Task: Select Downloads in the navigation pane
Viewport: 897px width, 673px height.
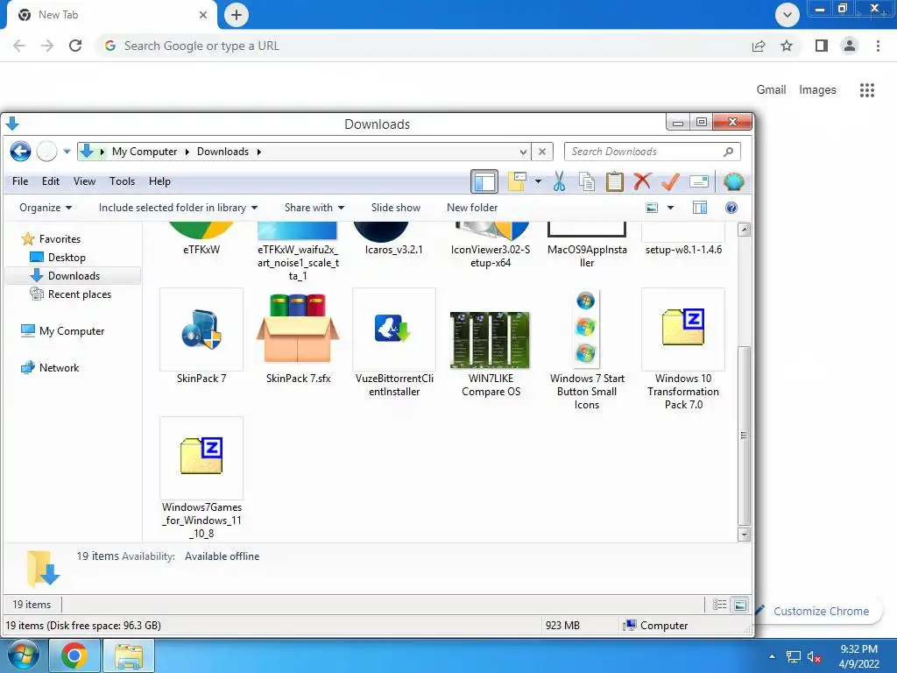Action: click(74, 276)
